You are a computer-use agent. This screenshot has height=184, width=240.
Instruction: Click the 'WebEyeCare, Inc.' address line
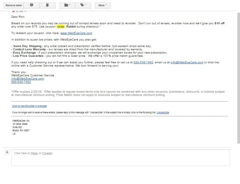(21, 121)
